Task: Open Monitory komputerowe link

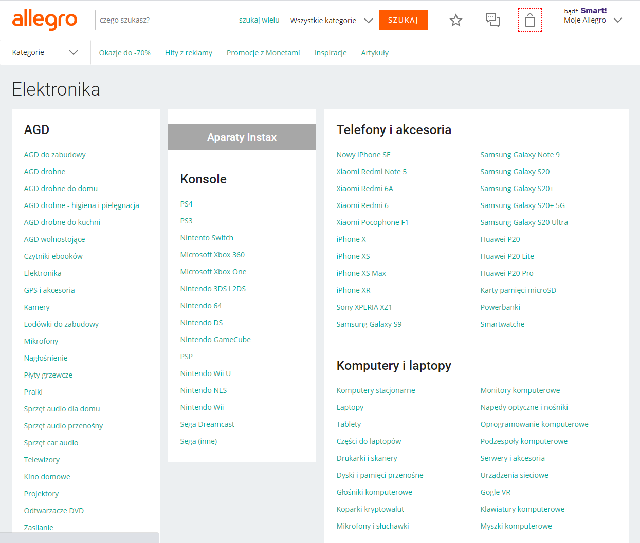Action: tap(520, 390)
